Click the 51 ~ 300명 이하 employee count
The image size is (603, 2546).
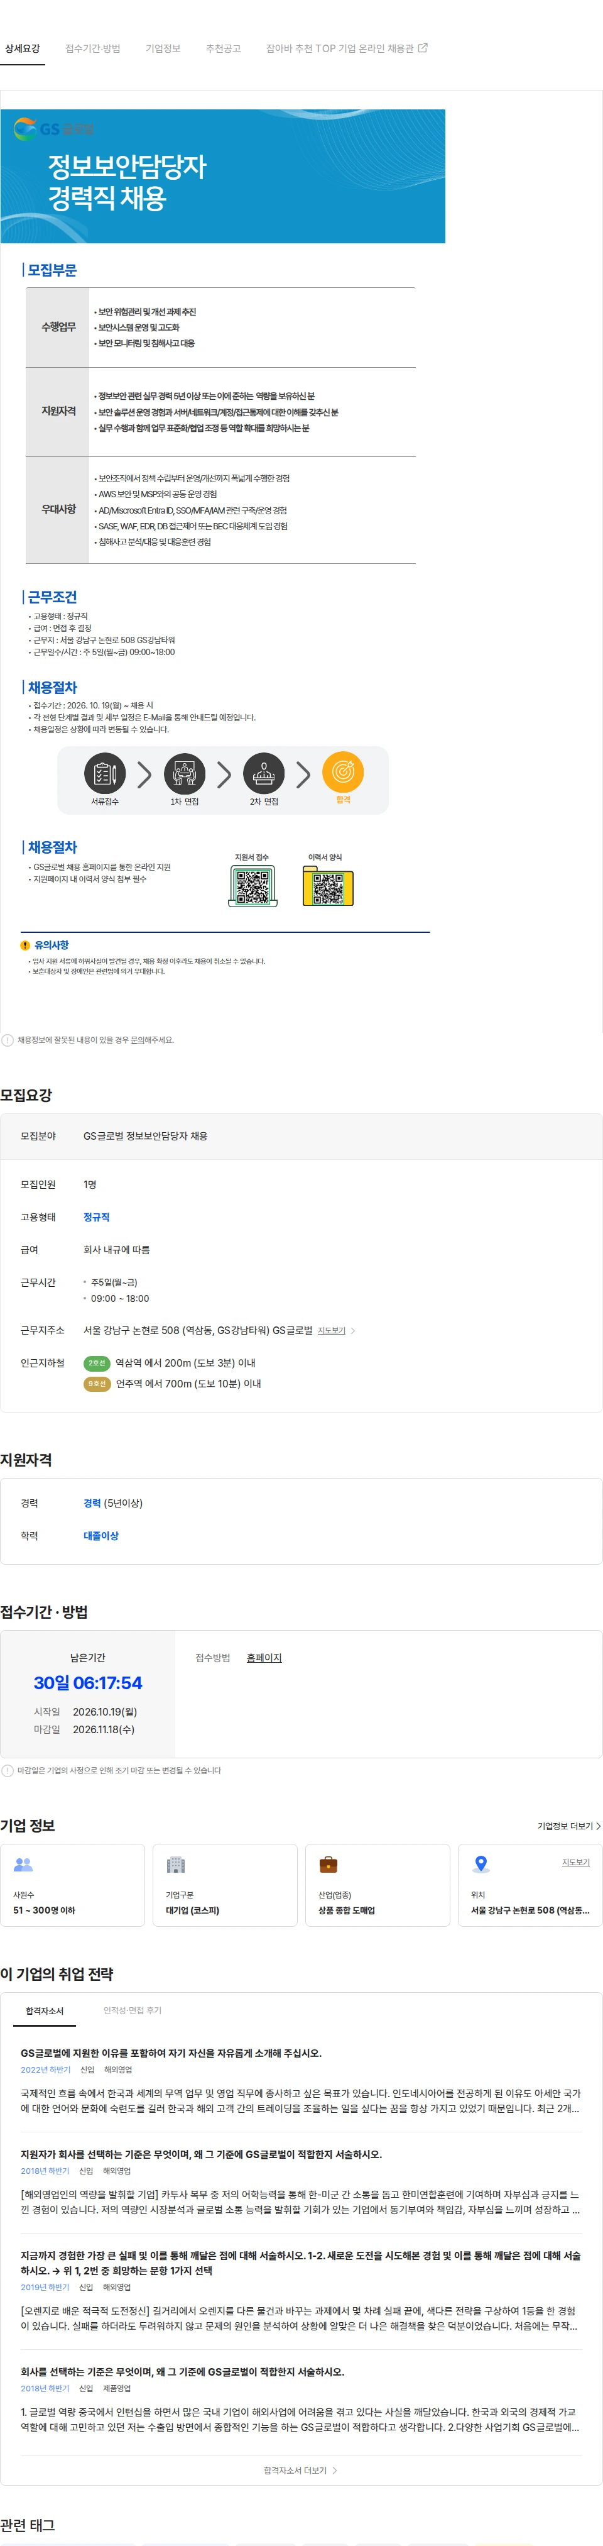pyautogui.click(x=43, y=1910)
